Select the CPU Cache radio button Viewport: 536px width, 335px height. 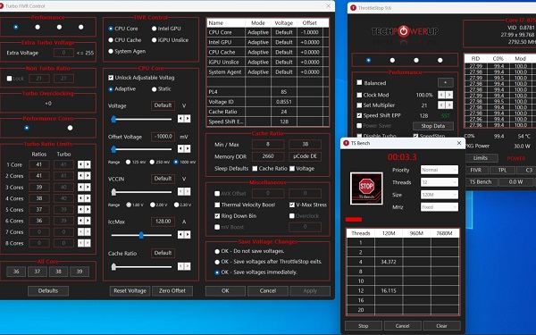click(x=111, y=40)
